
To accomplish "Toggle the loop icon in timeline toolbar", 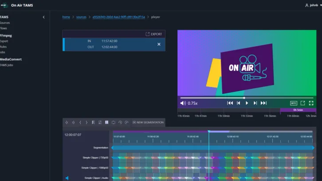I will click(x=113, y=122).
